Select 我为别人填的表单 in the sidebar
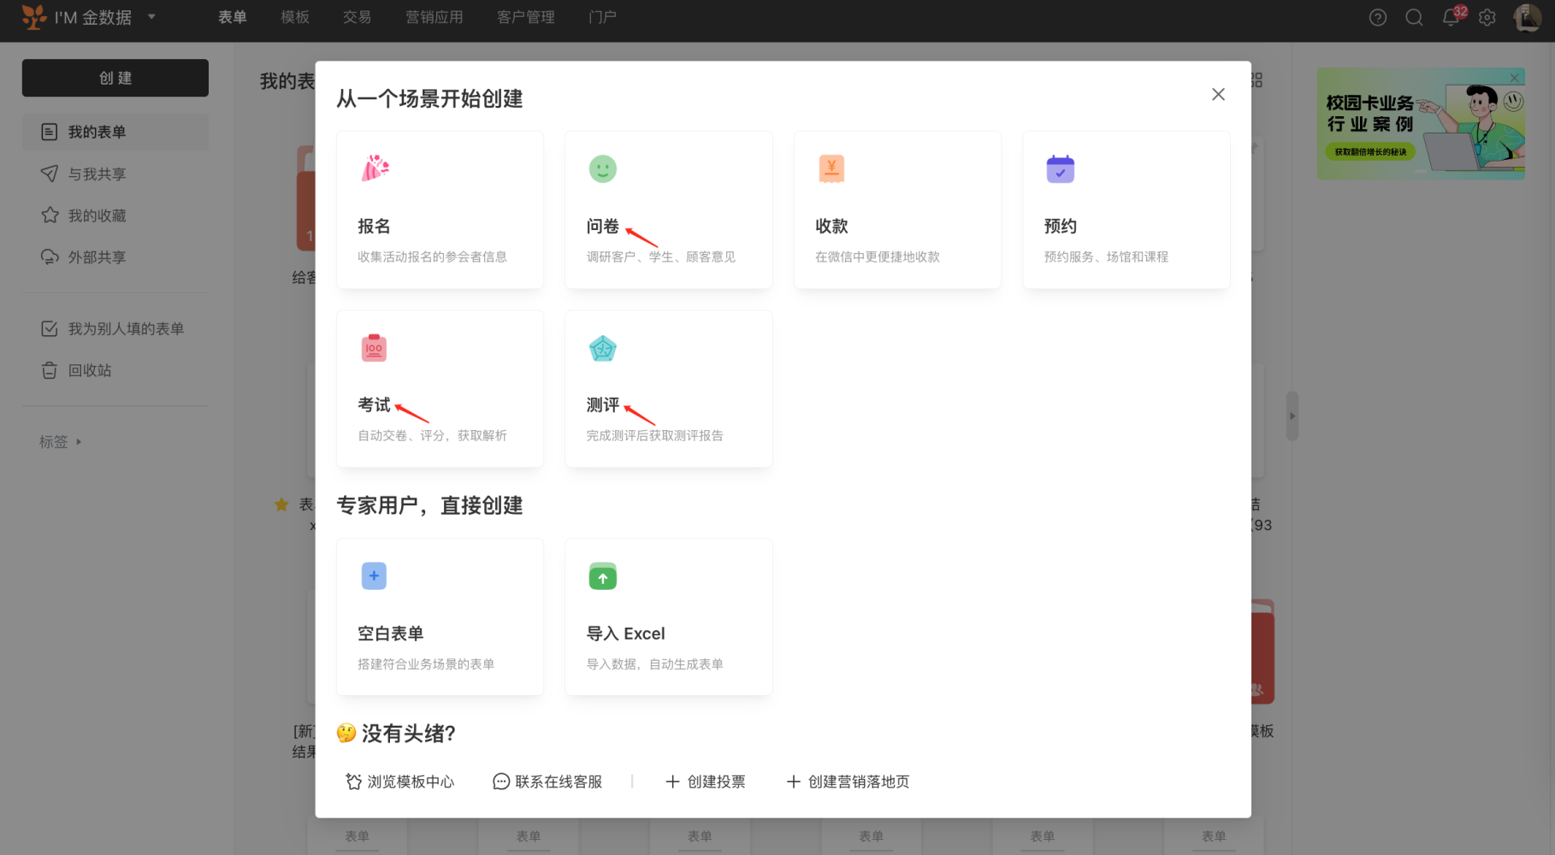The width and height of the screenshot is (1555, 855). point(115,328)
